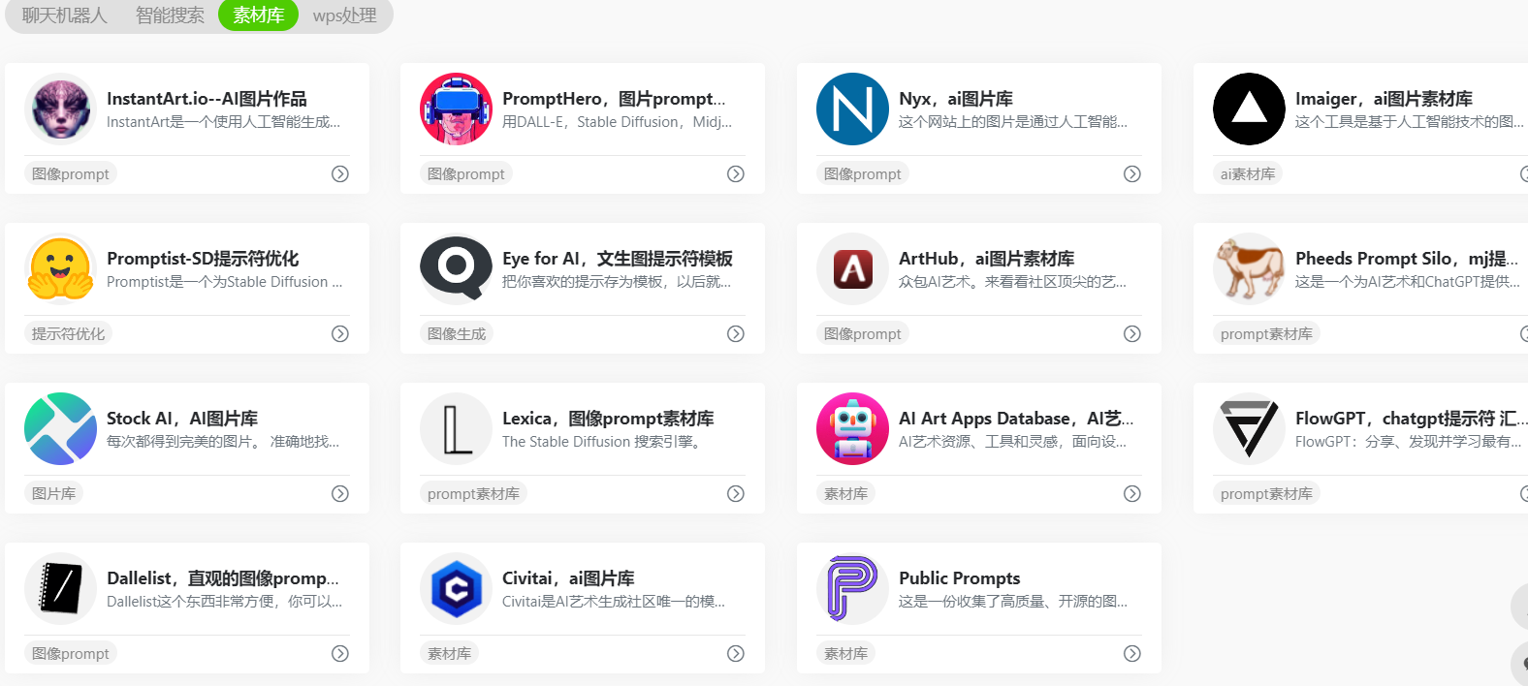Click the arrow circle on Public Prompts card
The height and width of the screenshot is (686, 1528).
tap(1132, 653)
